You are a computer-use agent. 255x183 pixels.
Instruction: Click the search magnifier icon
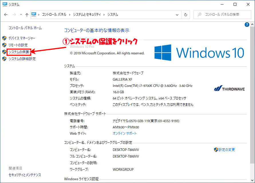pos(199,15)
